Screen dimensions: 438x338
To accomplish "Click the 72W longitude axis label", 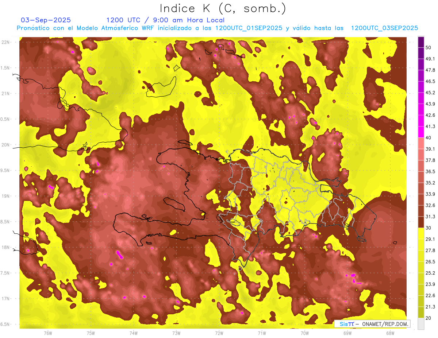I will (219, 333).
